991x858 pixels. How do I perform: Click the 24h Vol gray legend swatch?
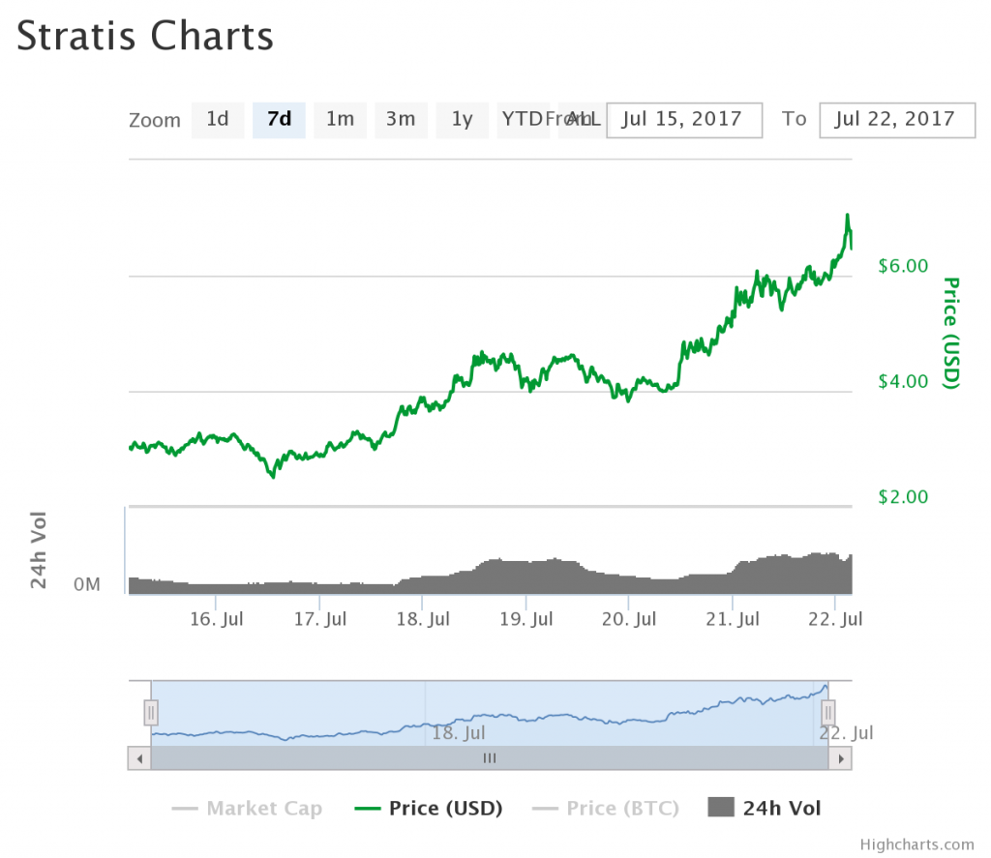coord(721,808)
